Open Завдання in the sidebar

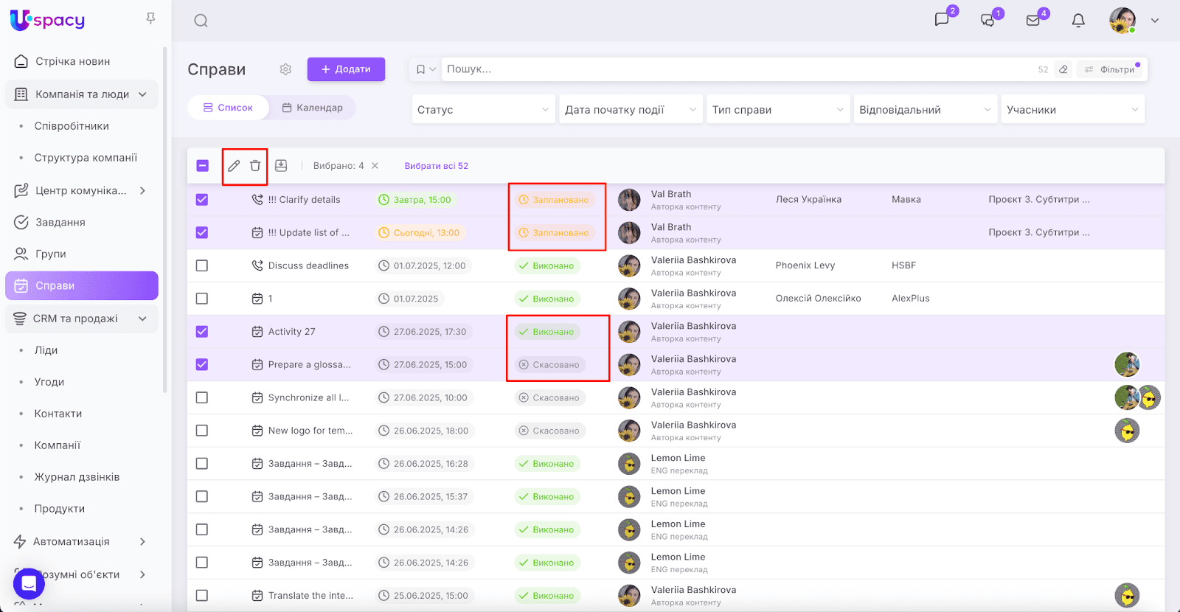[60, 222]
